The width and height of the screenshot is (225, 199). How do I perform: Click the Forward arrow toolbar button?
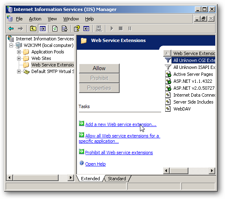[x=20, y=29]
